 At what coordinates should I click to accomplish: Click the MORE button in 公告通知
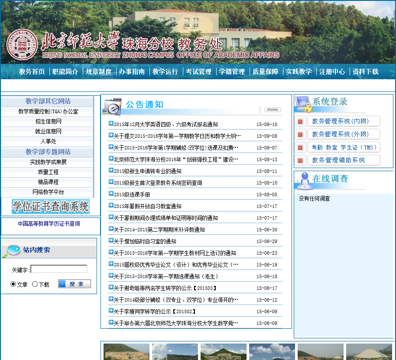[x=272, y=110]
